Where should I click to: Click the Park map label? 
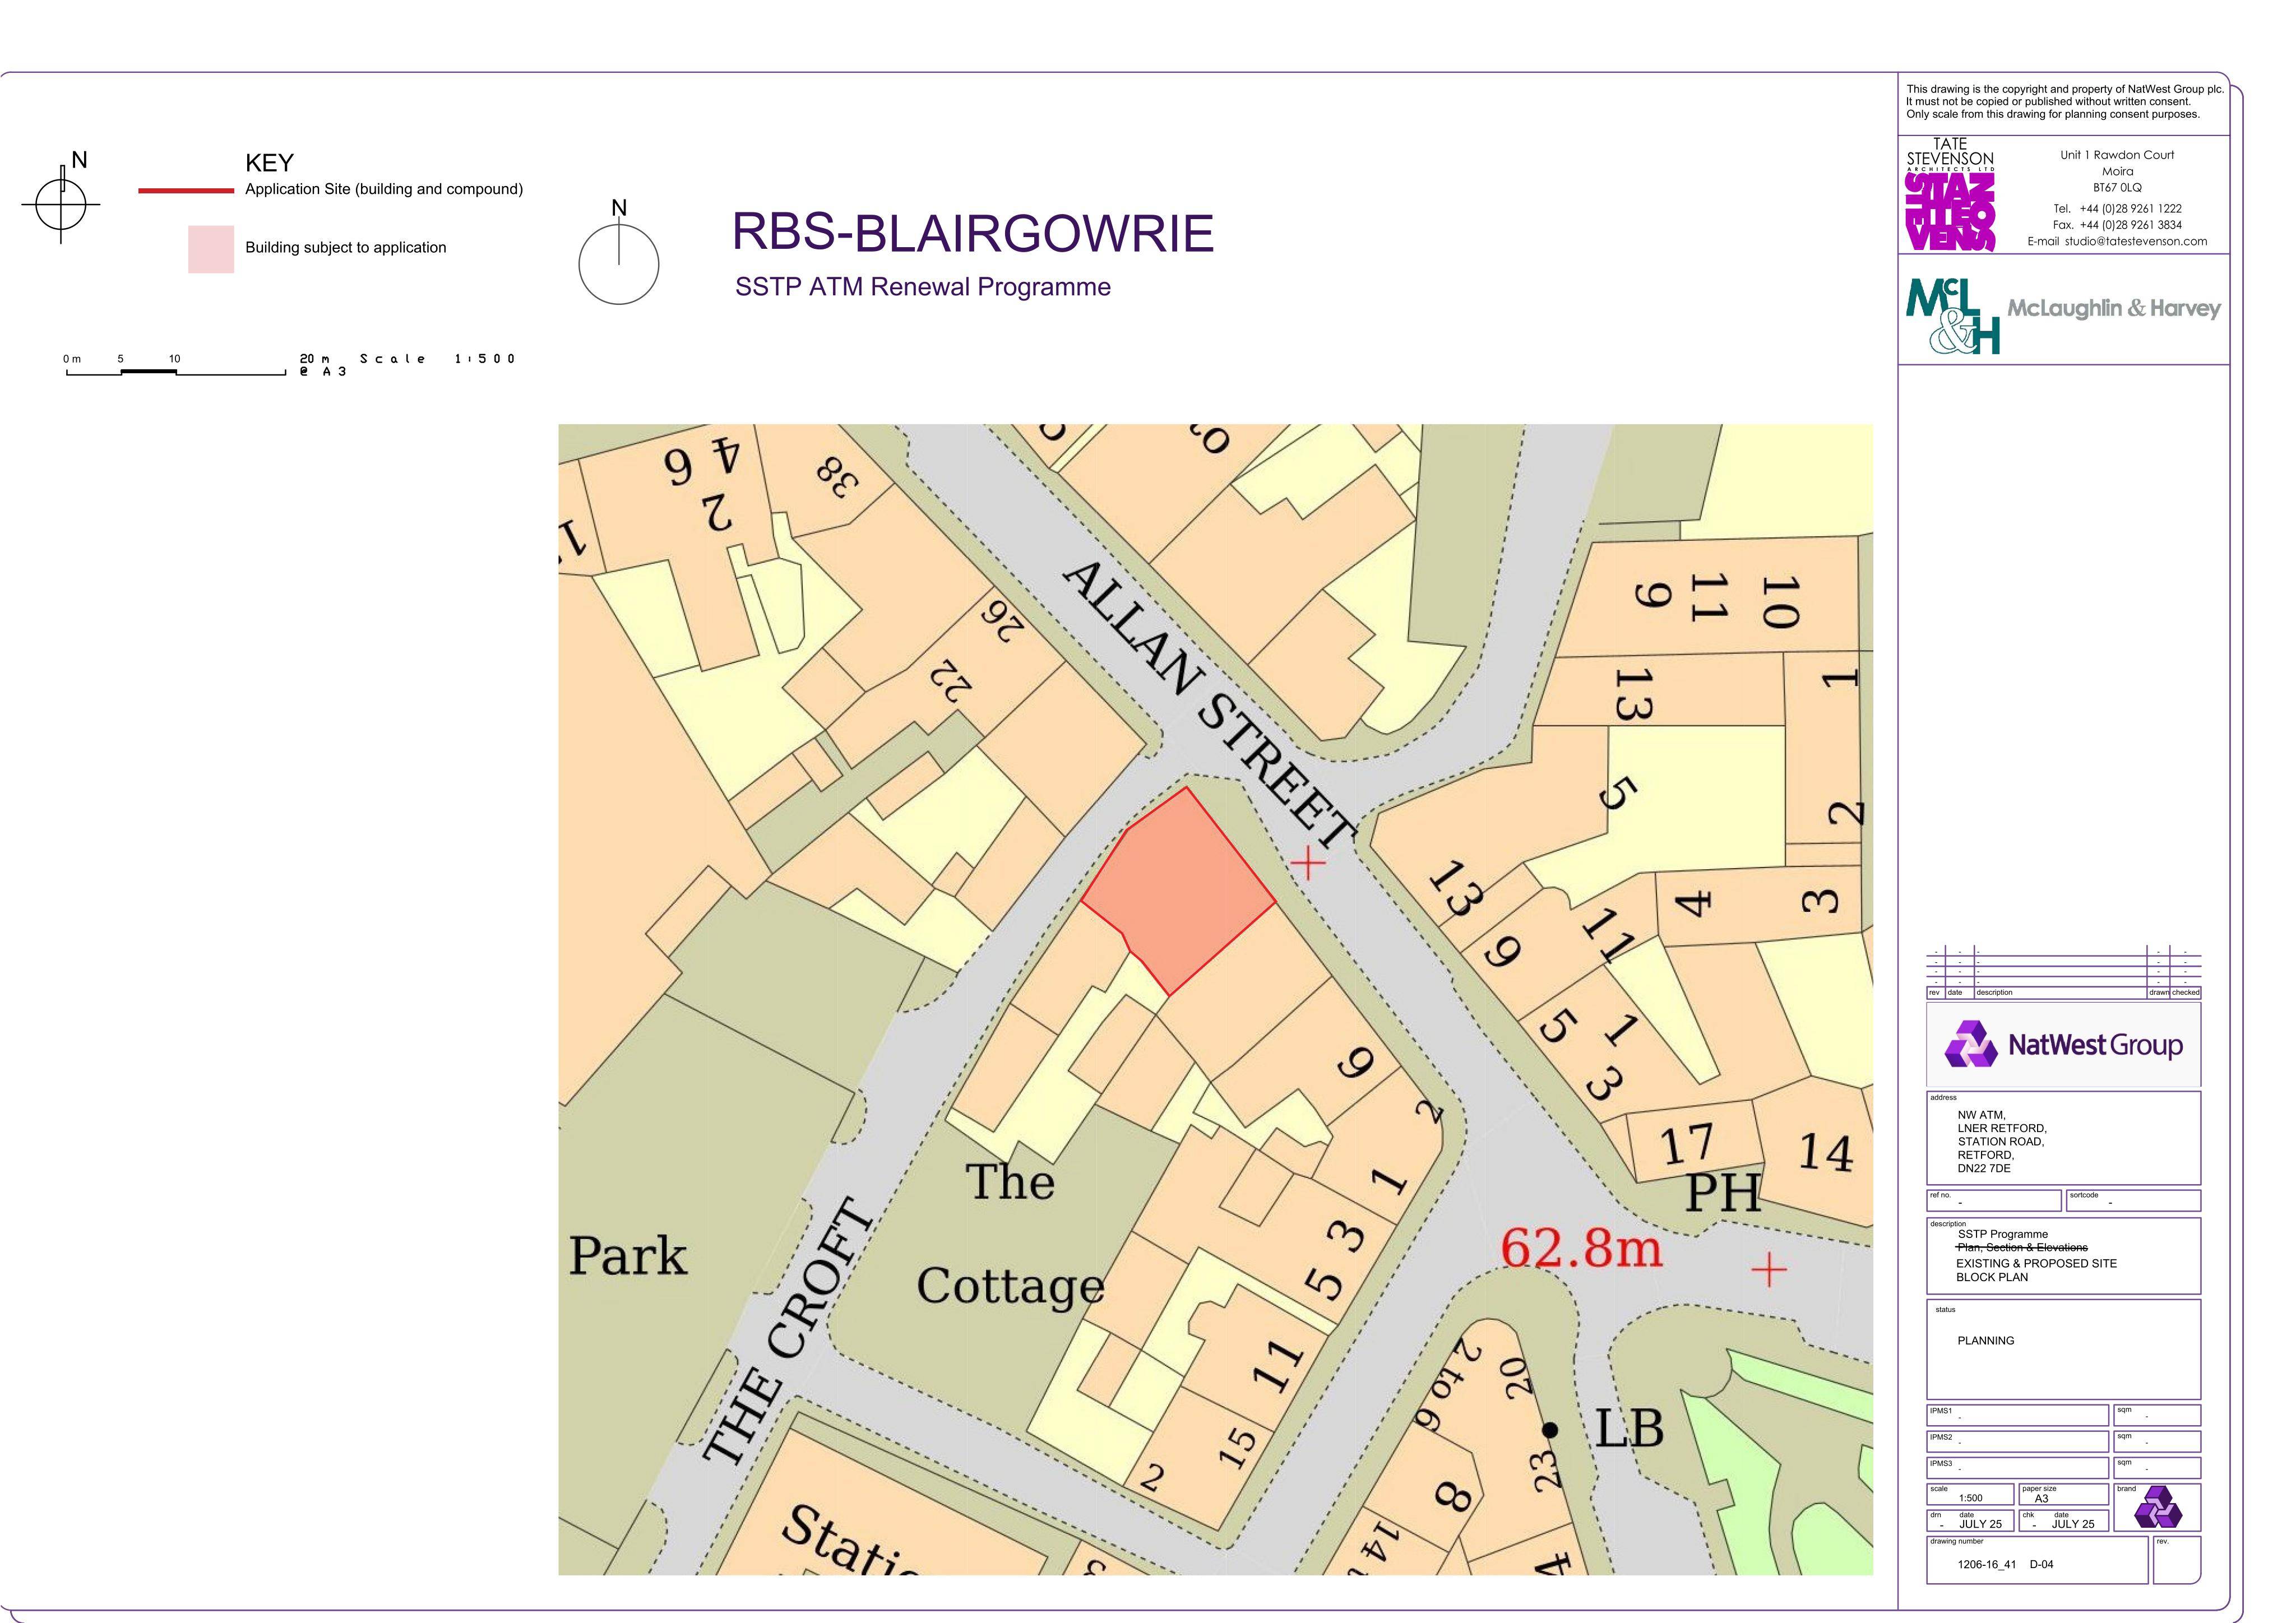click(628, 1256)
